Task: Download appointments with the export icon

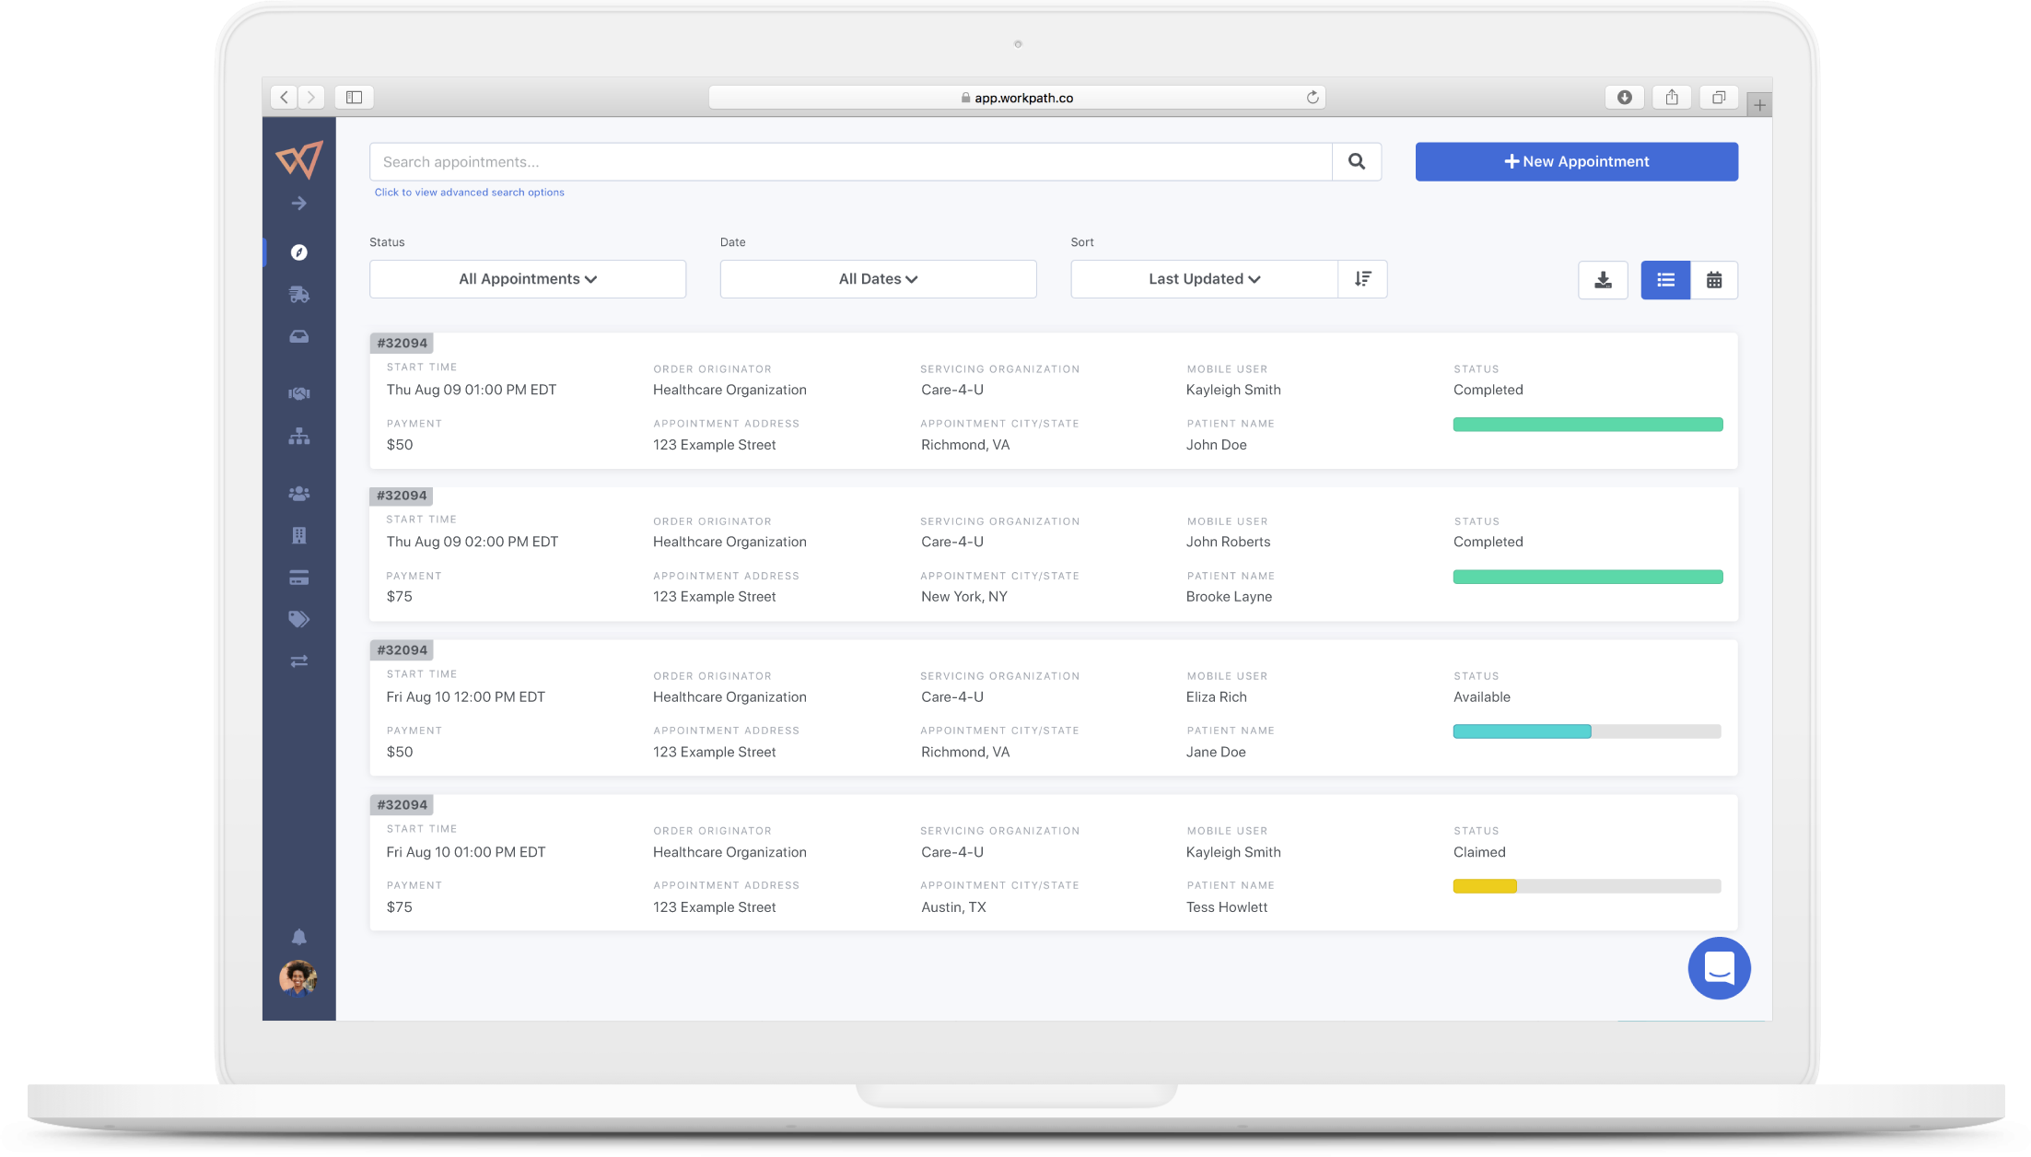Action: click(x=1603, y=280)
